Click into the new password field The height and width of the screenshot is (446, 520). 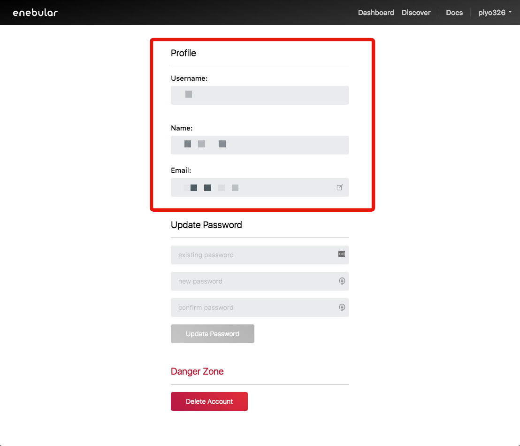tap(253, 281)
